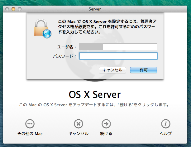Click the キャンセル button in password dialog
Screen dimensions: 191x147
[112, 70]
